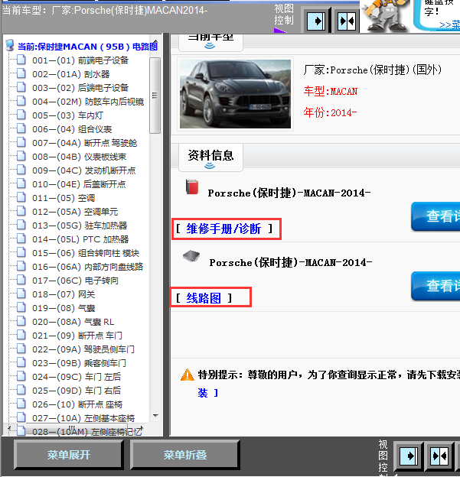Select 002—(01A) 刮水器 entry

(70, 74)
